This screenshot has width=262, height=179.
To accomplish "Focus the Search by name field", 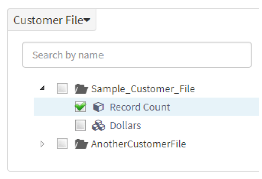I will click(137, 55).
